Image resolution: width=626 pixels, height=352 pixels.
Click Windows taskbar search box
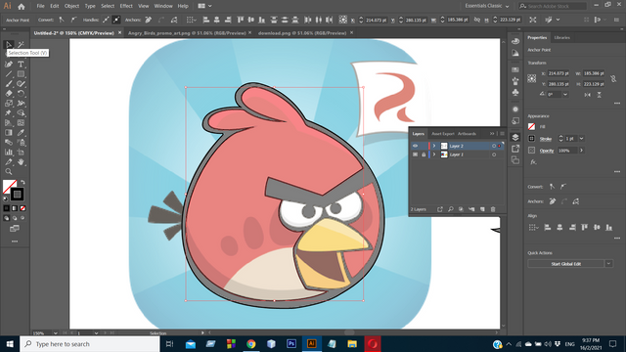[90, 344]
